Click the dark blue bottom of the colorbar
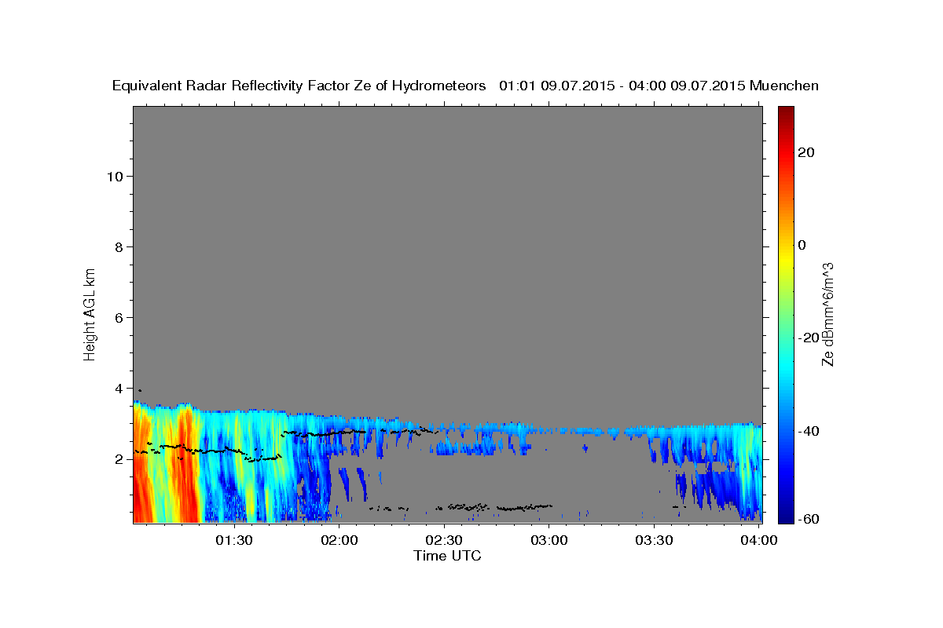This screenshot has width=943, height=628. click(x=786, y=517)
